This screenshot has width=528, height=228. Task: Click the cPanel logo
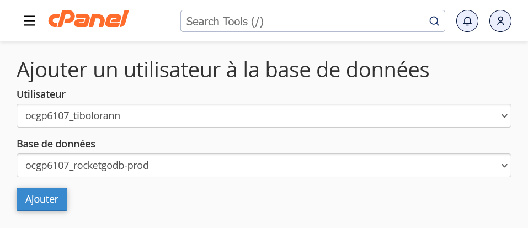[88, 20]
